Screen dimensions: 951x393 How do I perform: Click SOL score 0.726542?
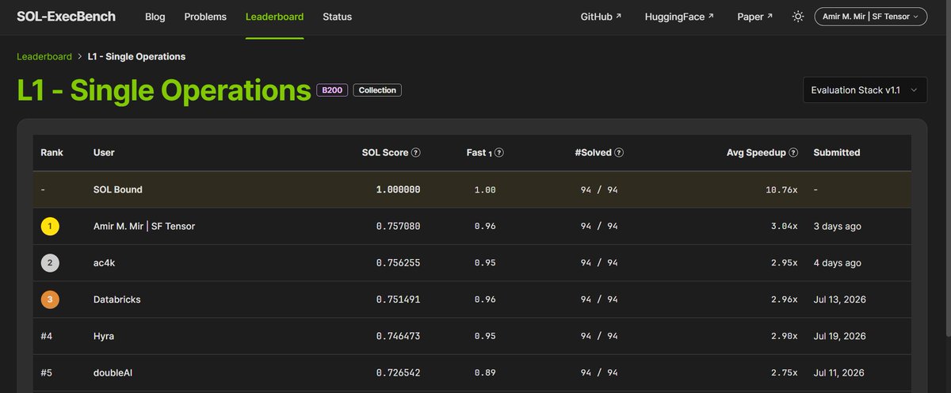[x=398, y=372]
